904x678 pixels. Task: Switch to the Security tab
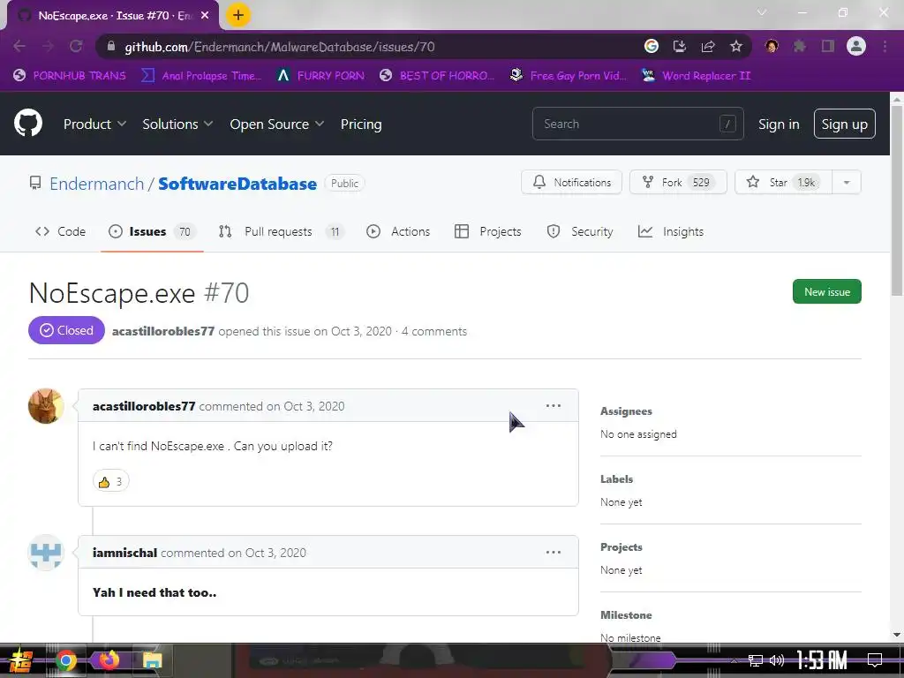580,231
